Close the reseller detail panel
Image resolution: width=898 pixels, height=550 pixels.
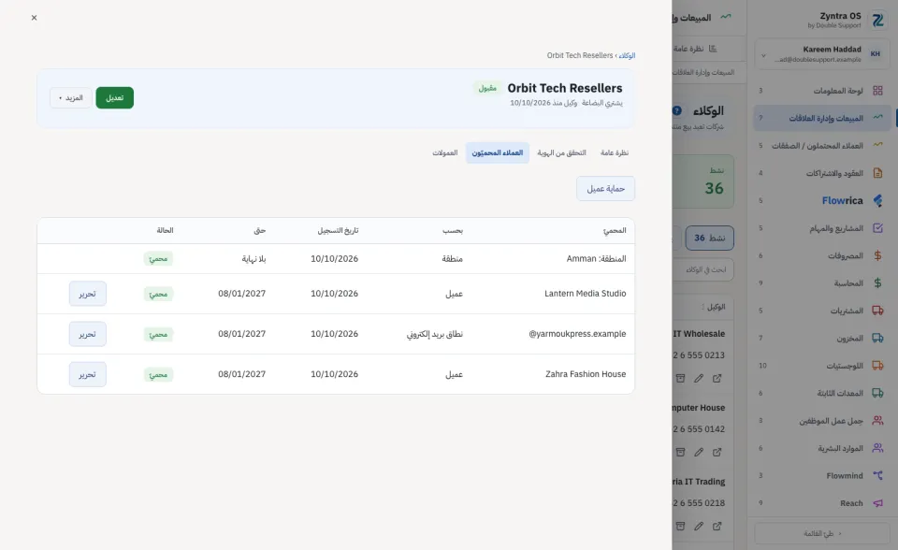(x=34, y=18)
